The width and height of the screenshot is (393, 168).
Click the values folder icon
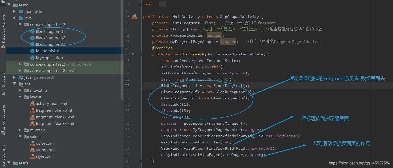pyautogui.click(x=26, y=137)
